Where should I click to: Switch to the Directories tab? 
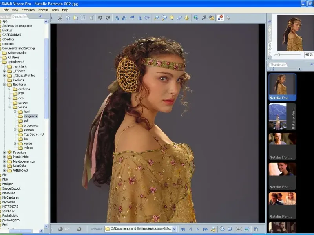pos(19,16)
